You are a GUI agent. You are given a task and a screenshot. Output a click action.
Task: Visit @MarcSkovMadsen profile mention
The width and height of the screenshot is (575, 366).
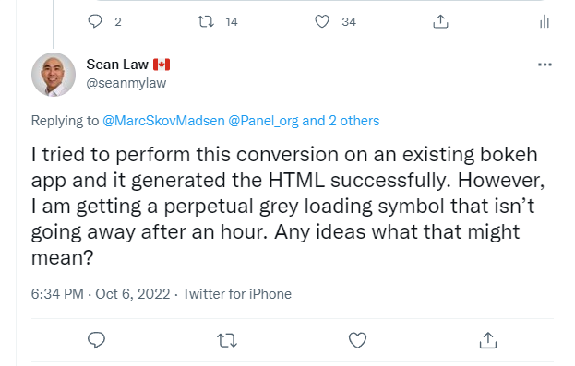pos(163,121)
